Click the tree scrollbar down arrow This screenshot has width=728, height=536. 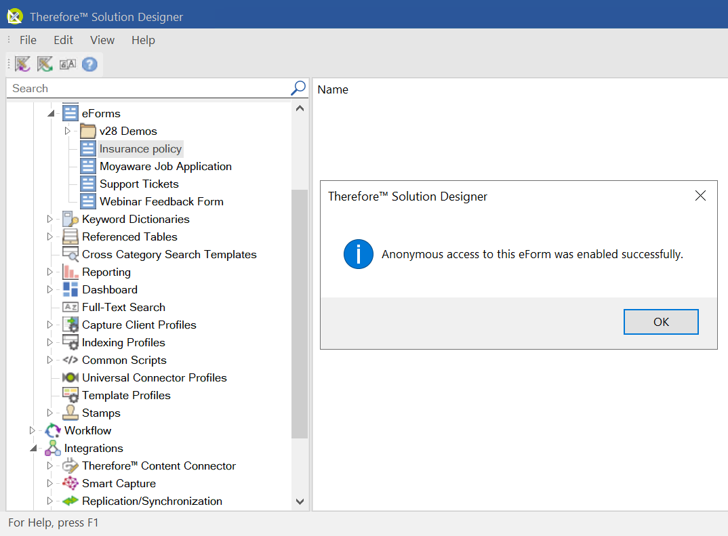point(300,501)
